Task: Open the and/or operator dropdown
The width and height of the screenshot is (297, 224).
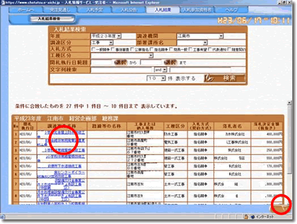Action: [161, 69]
